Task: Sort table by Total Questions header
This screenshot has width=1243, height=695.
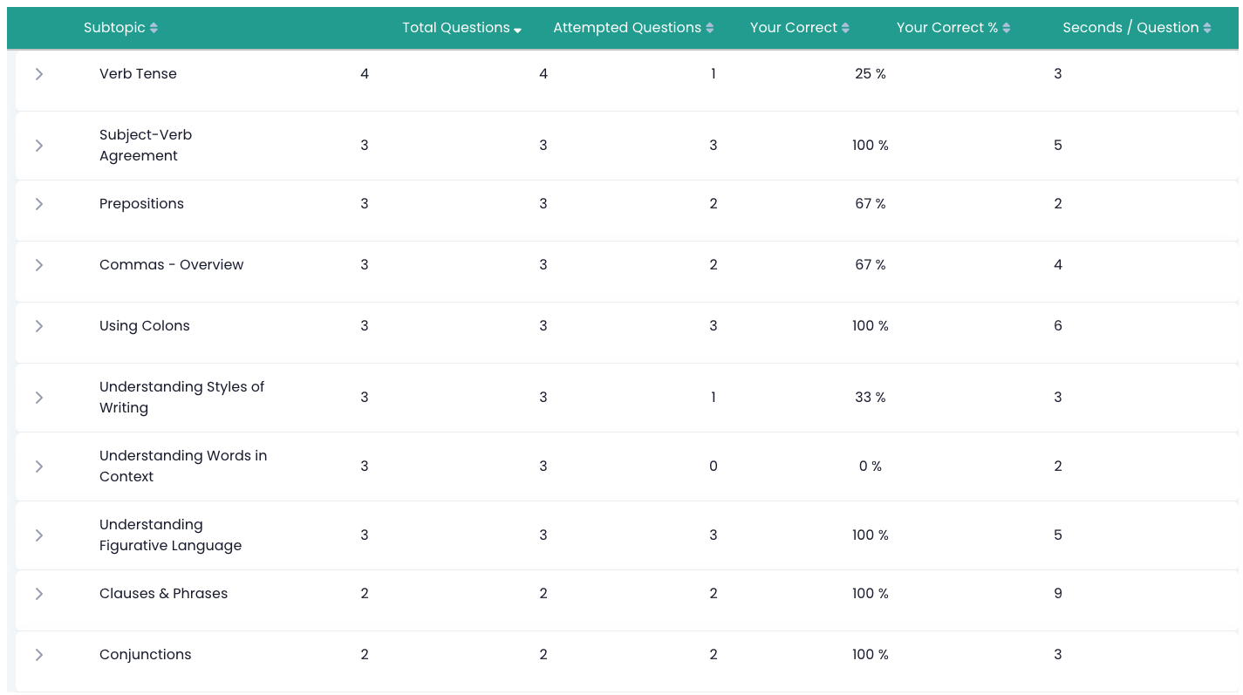Action: click(x=455, y=28)
